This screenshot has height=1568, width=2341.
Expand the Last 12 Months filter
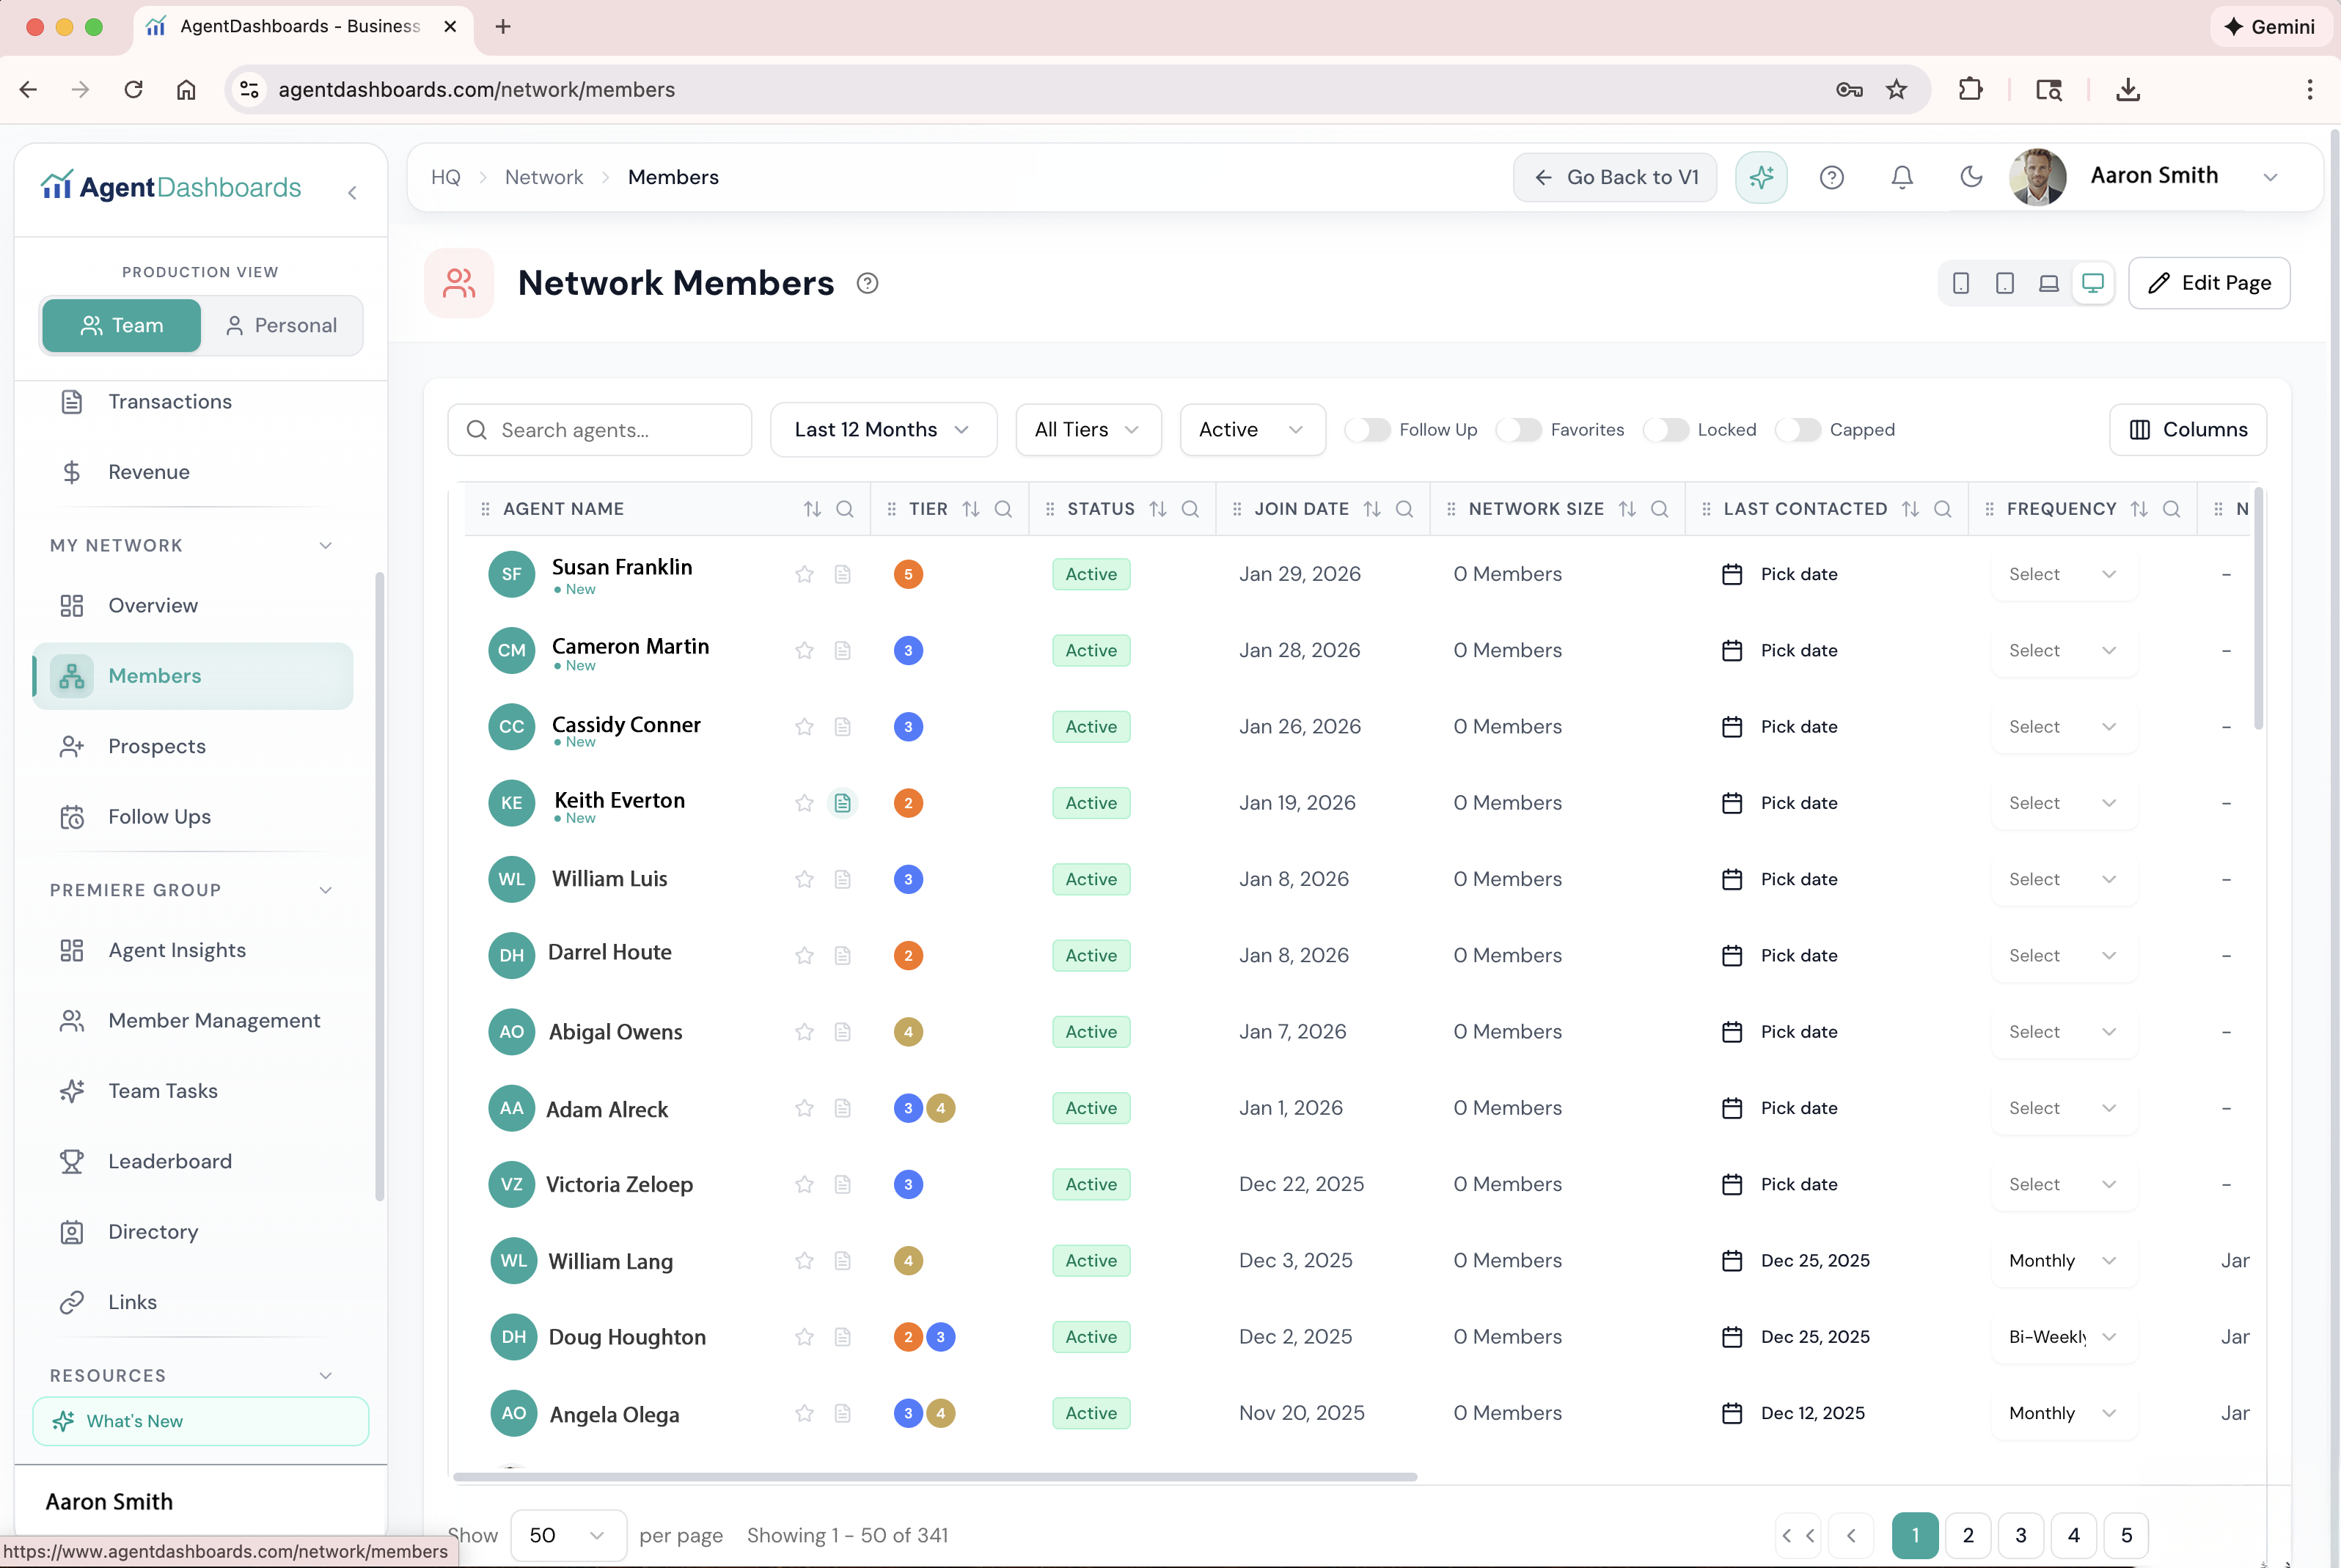[x=882, y=429]
